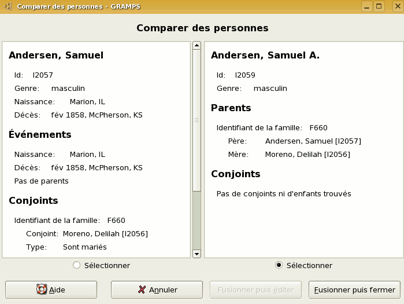The image size is (404, 304).
Task: Click the Fusionner puis éditer button
Action: click(x=255, y=290)
